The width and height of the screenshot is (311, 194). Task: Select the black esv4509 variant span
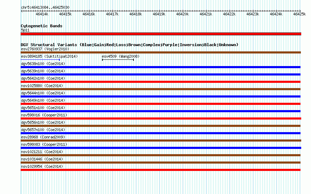[118, 60]
